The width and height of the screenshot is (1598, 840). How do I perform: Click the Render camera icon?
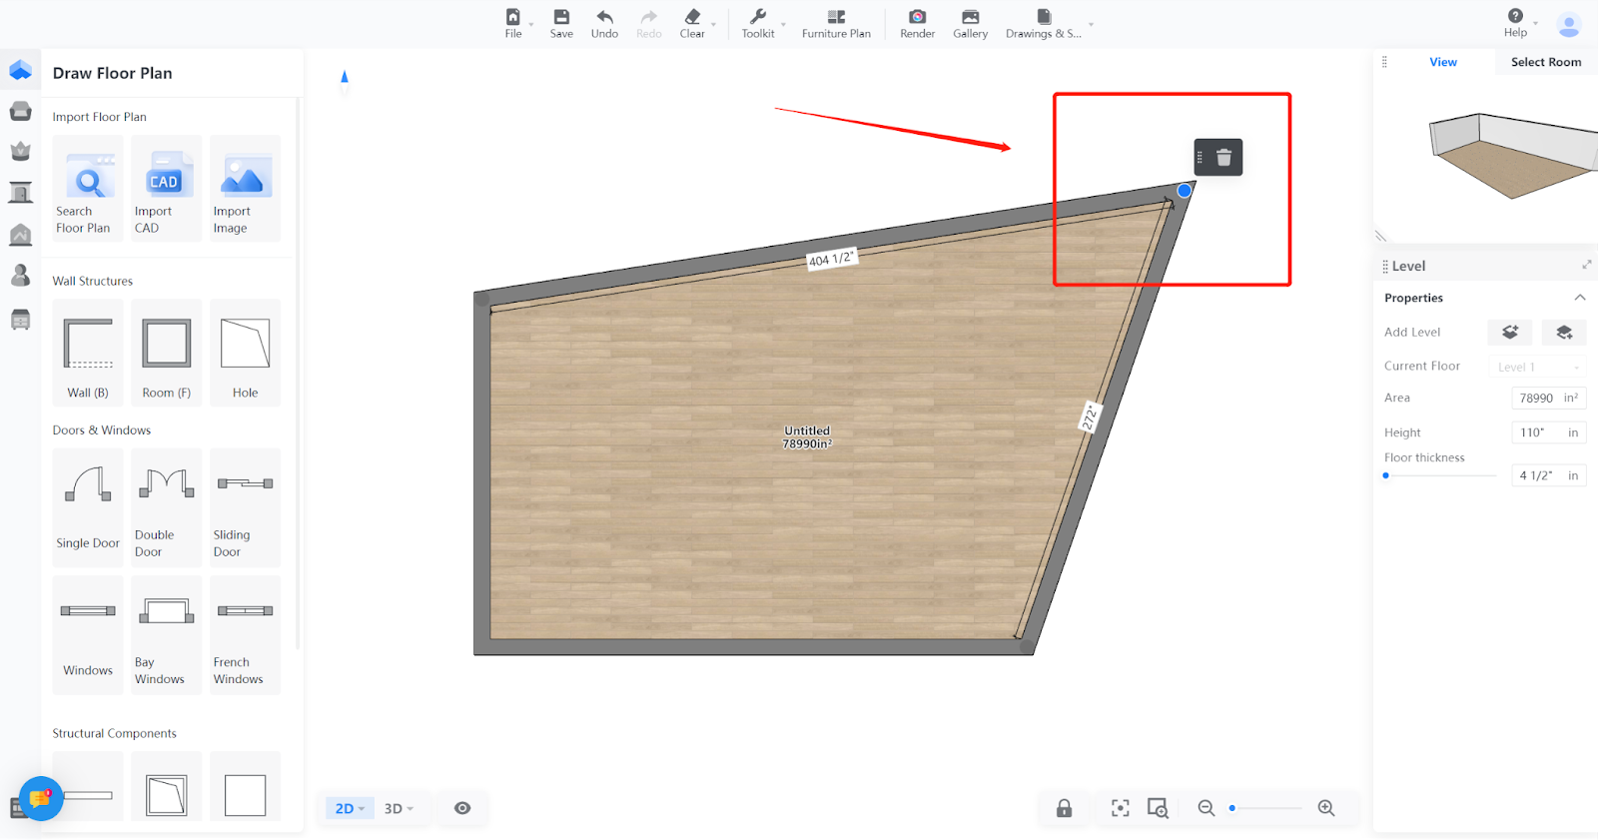(x=917, y=23)
